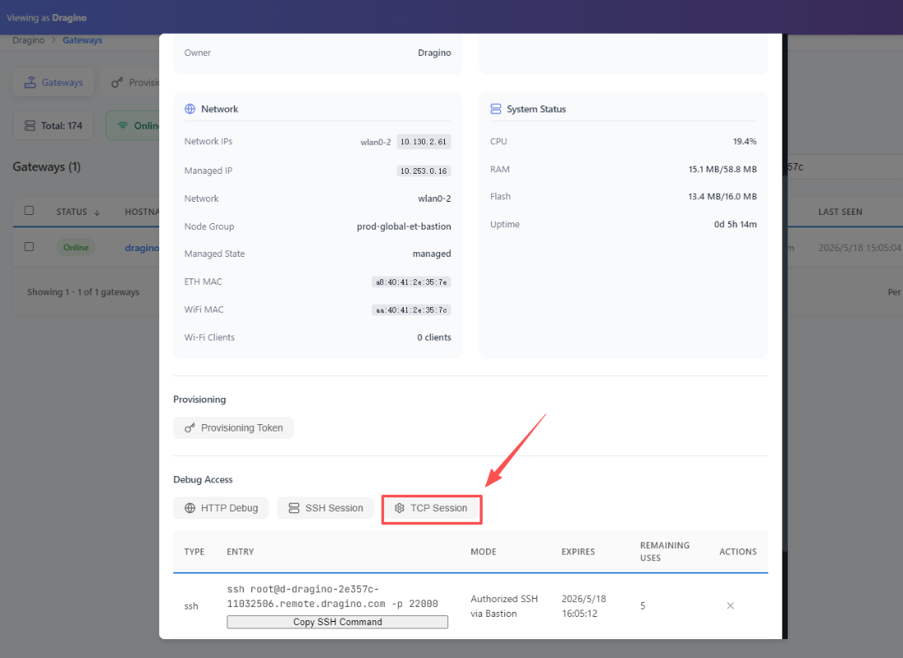The image size is (903, 658).
Task: Click the key icon in Provisioning Token
Action: (x=189, y=428)
